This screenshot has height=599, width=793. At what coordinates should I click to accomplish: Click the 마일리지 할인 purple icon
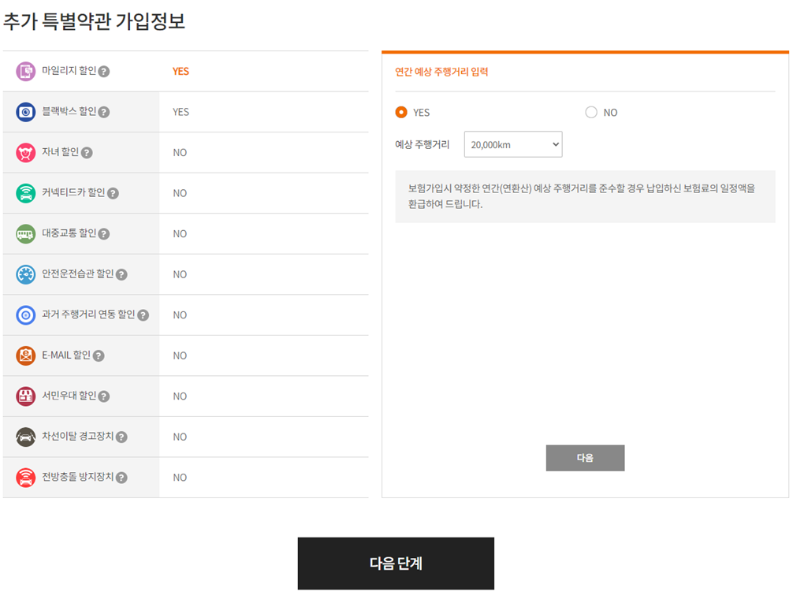26,71
